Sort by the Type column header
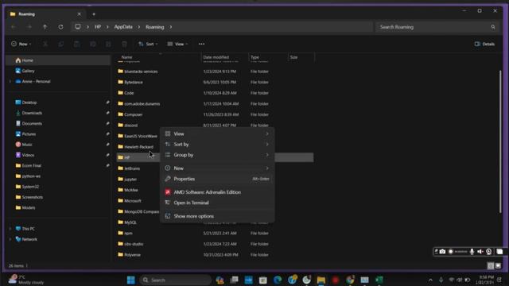The image size is (509, 286). (268, 57)
